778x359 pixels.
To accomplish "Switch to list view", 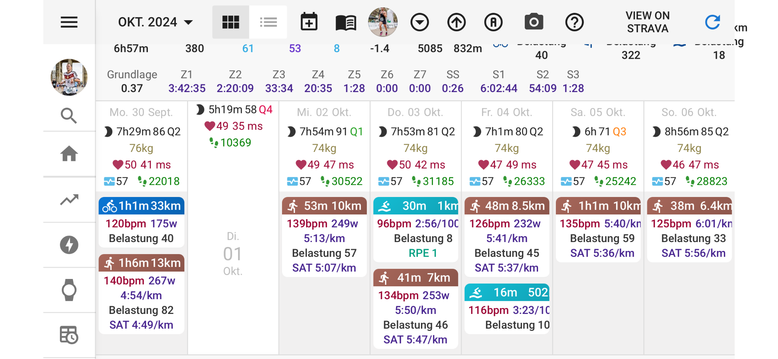I will (268, 22).
